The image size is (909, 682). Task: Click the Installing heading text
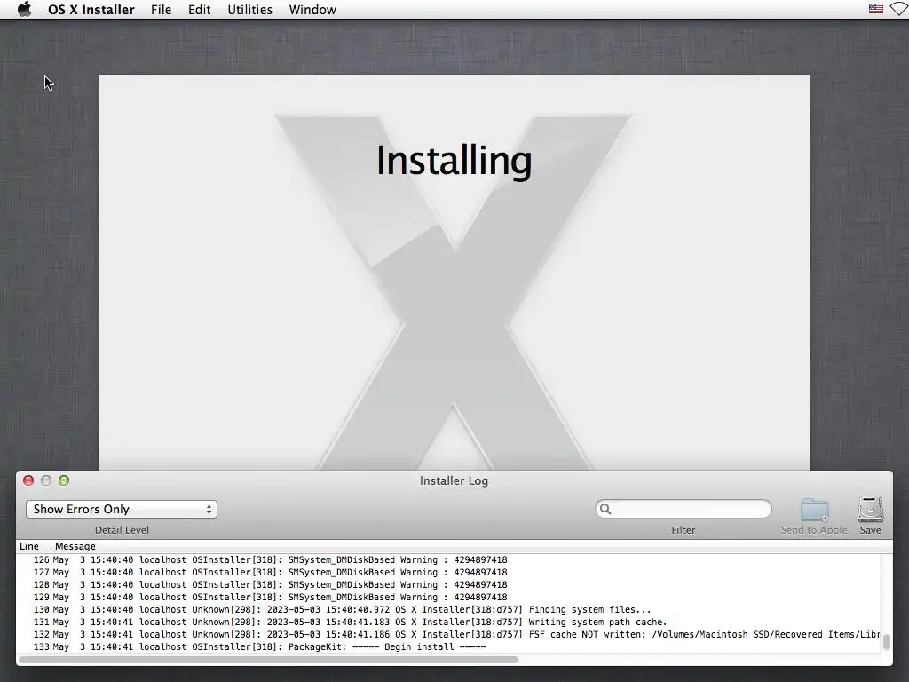454,161
